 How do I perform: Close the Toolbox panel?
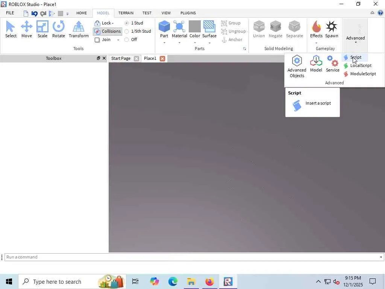coord(104,58)
